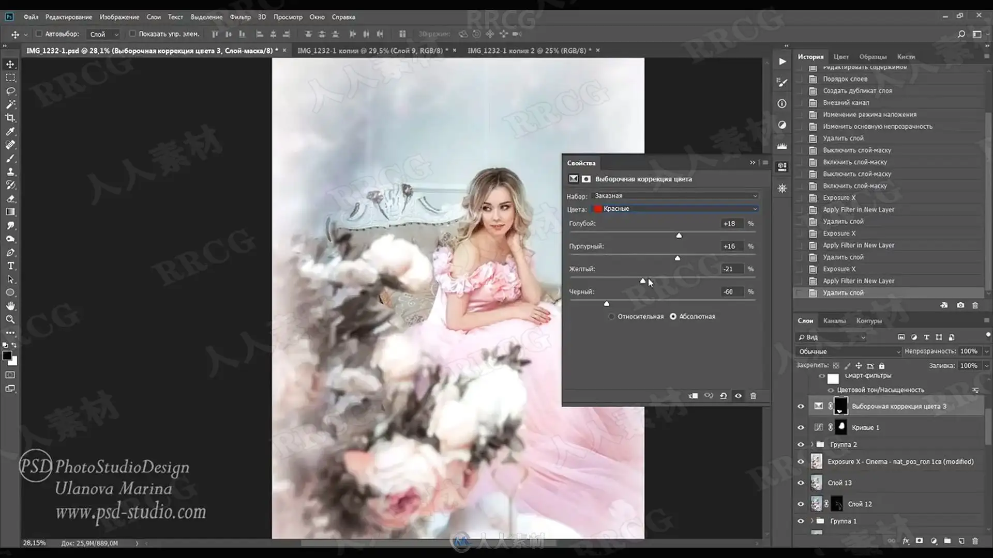Image resolution: width=993 pixels, height=558 pixels.
Task: Click the Желтый slider handle
Action: coord(643,281)
